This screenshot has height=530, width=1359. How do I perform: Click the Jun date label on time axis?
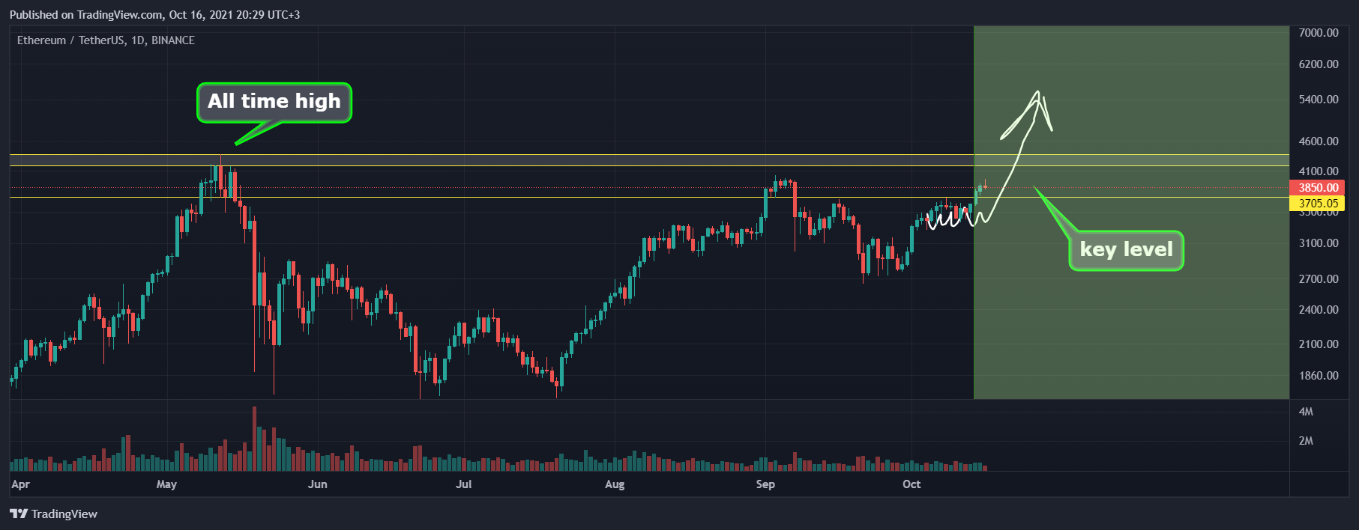317,484
